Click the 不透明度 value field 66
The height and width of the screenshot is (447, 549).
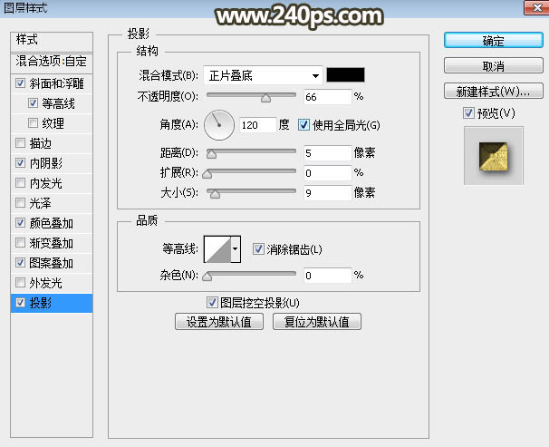(327, 97)
